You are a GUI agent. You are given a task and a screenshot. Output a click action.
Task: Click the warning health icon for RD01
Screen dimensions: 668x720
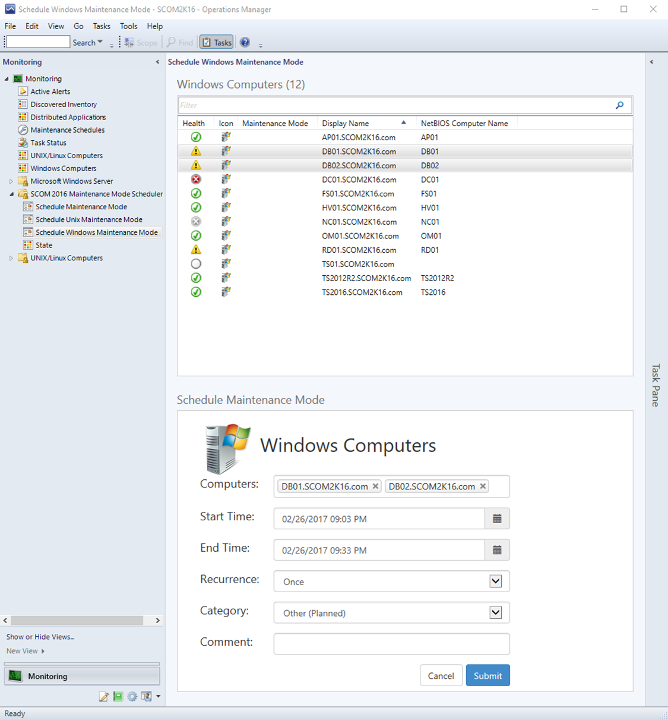196,250
